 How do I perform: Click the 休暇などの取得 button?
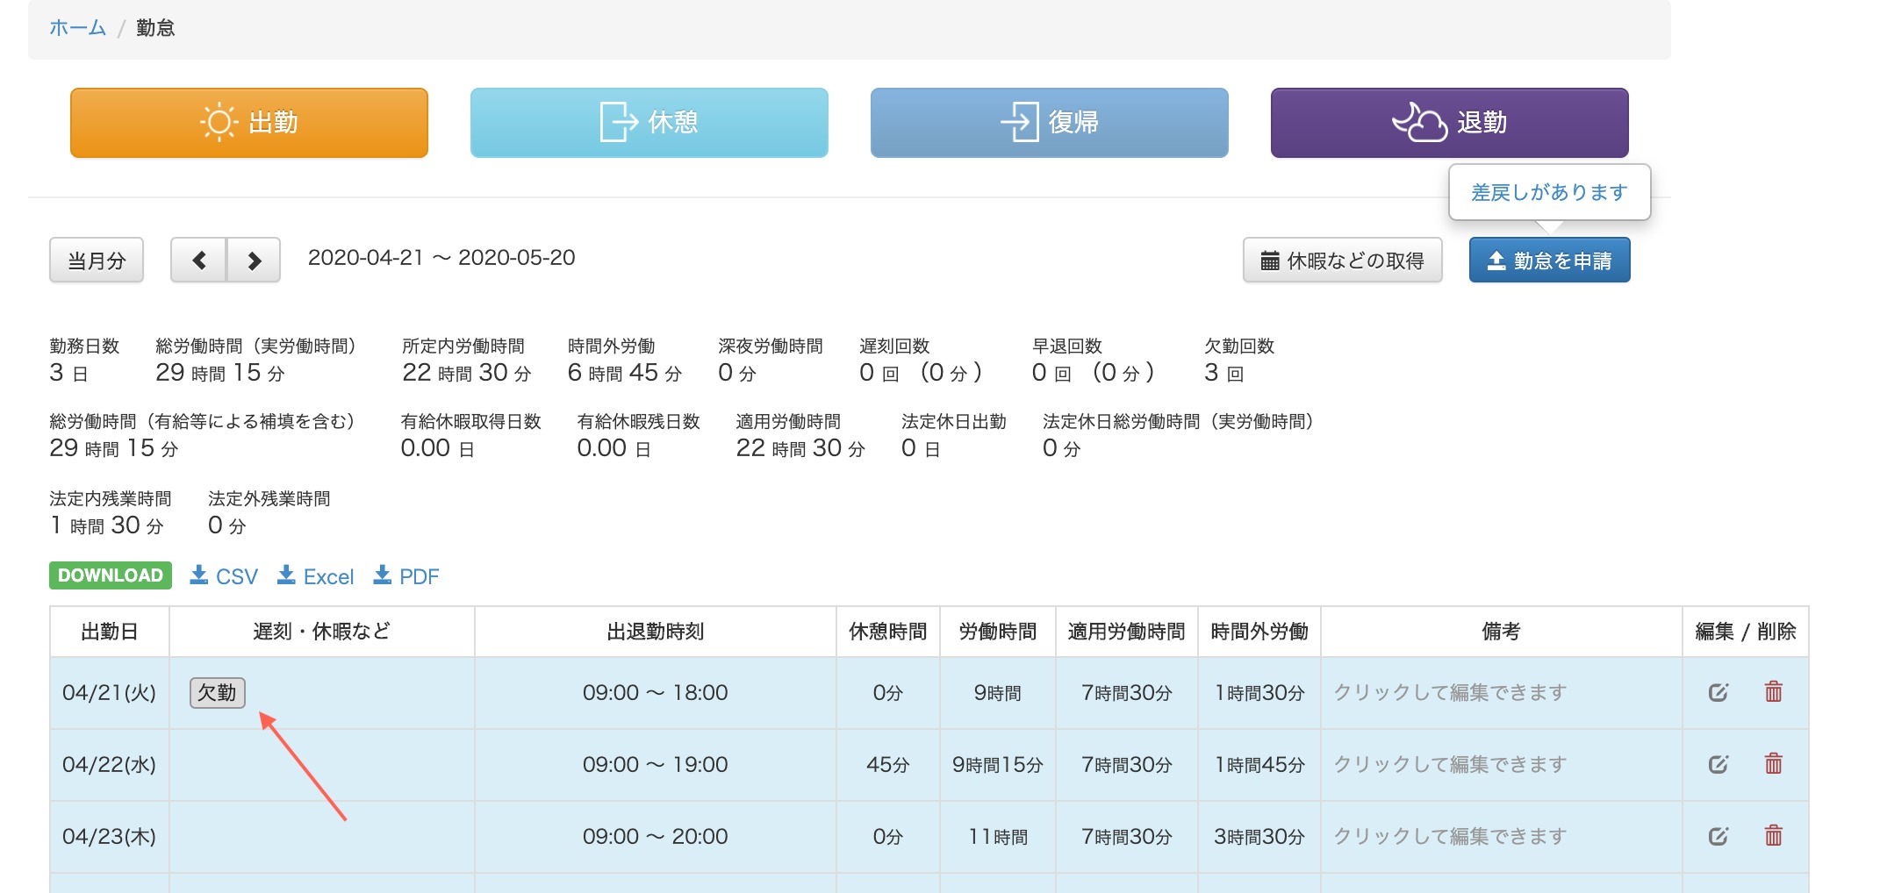[1343, 261]
